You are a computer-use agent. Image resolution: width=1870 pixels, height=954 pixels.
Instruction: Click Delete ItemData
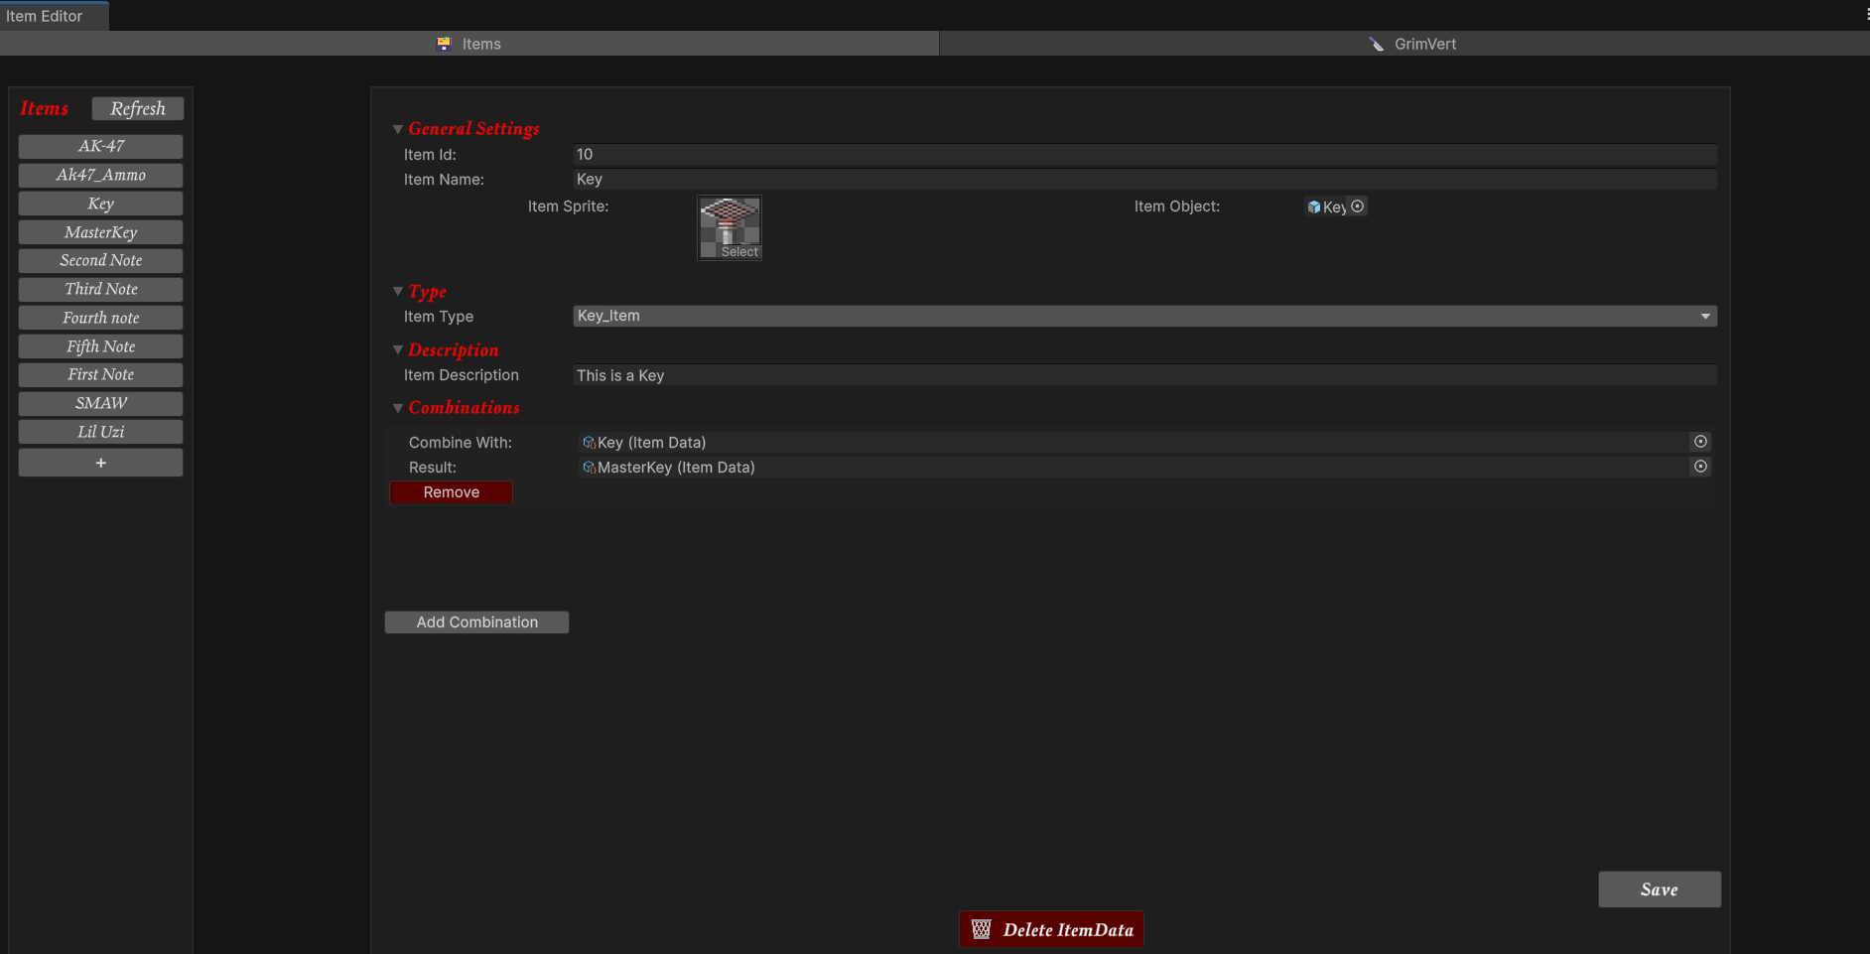click(1051, 929)
